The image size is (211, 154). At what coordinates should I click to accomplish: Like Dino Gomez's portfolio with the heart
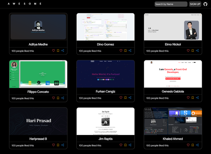121,51
